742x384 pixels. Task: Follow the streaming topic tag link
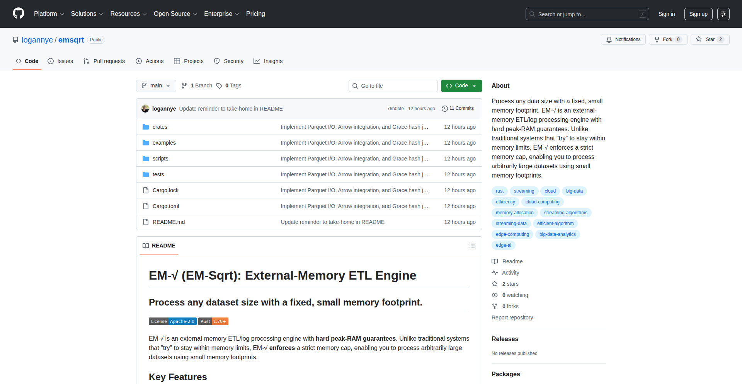point(524,191)
